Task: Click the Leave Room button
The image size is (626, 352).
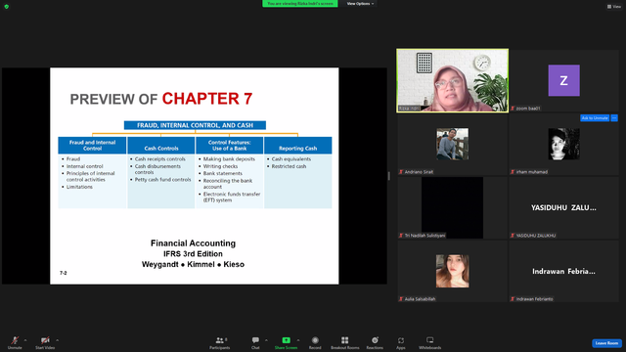Action: click(x=606, y=343)
